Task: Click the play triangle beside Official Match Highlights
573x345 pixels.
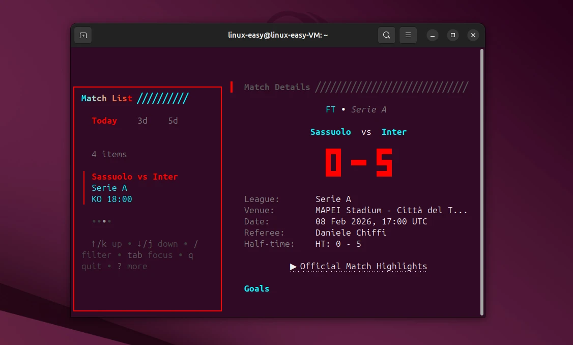Action: 294,266
